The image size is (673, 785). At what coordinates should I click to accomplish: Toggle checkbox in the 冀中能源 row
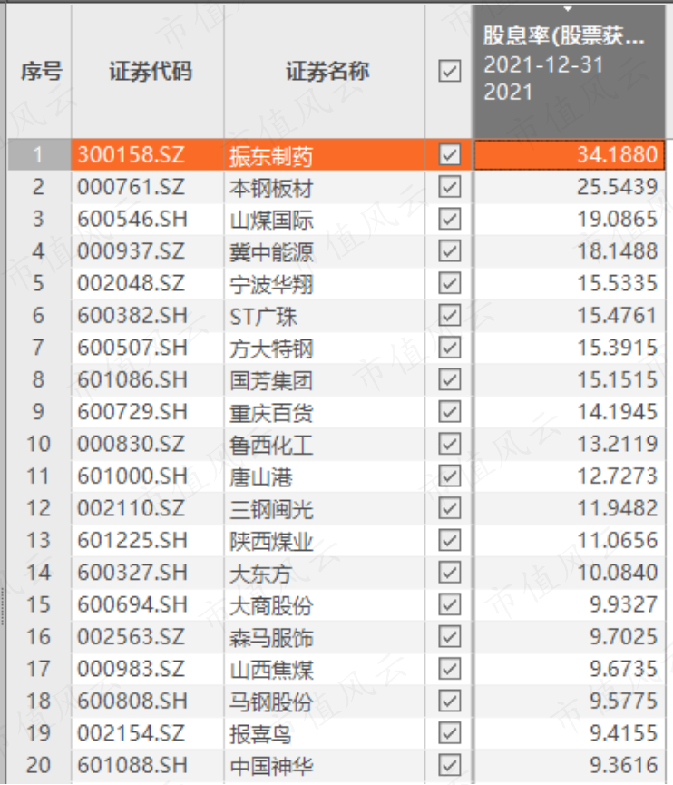pos(449,250)
